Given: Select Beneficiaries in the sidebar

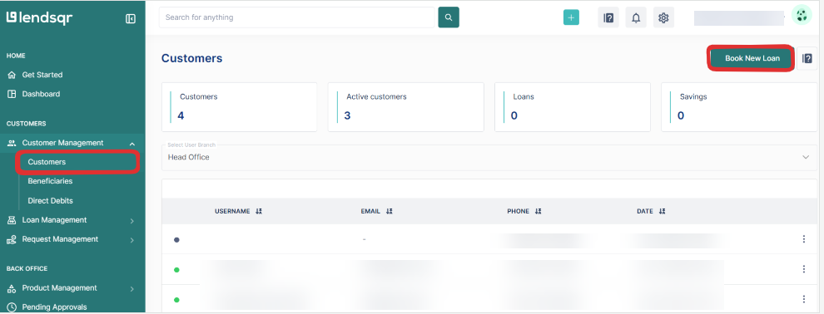Looking at the screenshot, I should pyautogui.click(x=50, y=181).
